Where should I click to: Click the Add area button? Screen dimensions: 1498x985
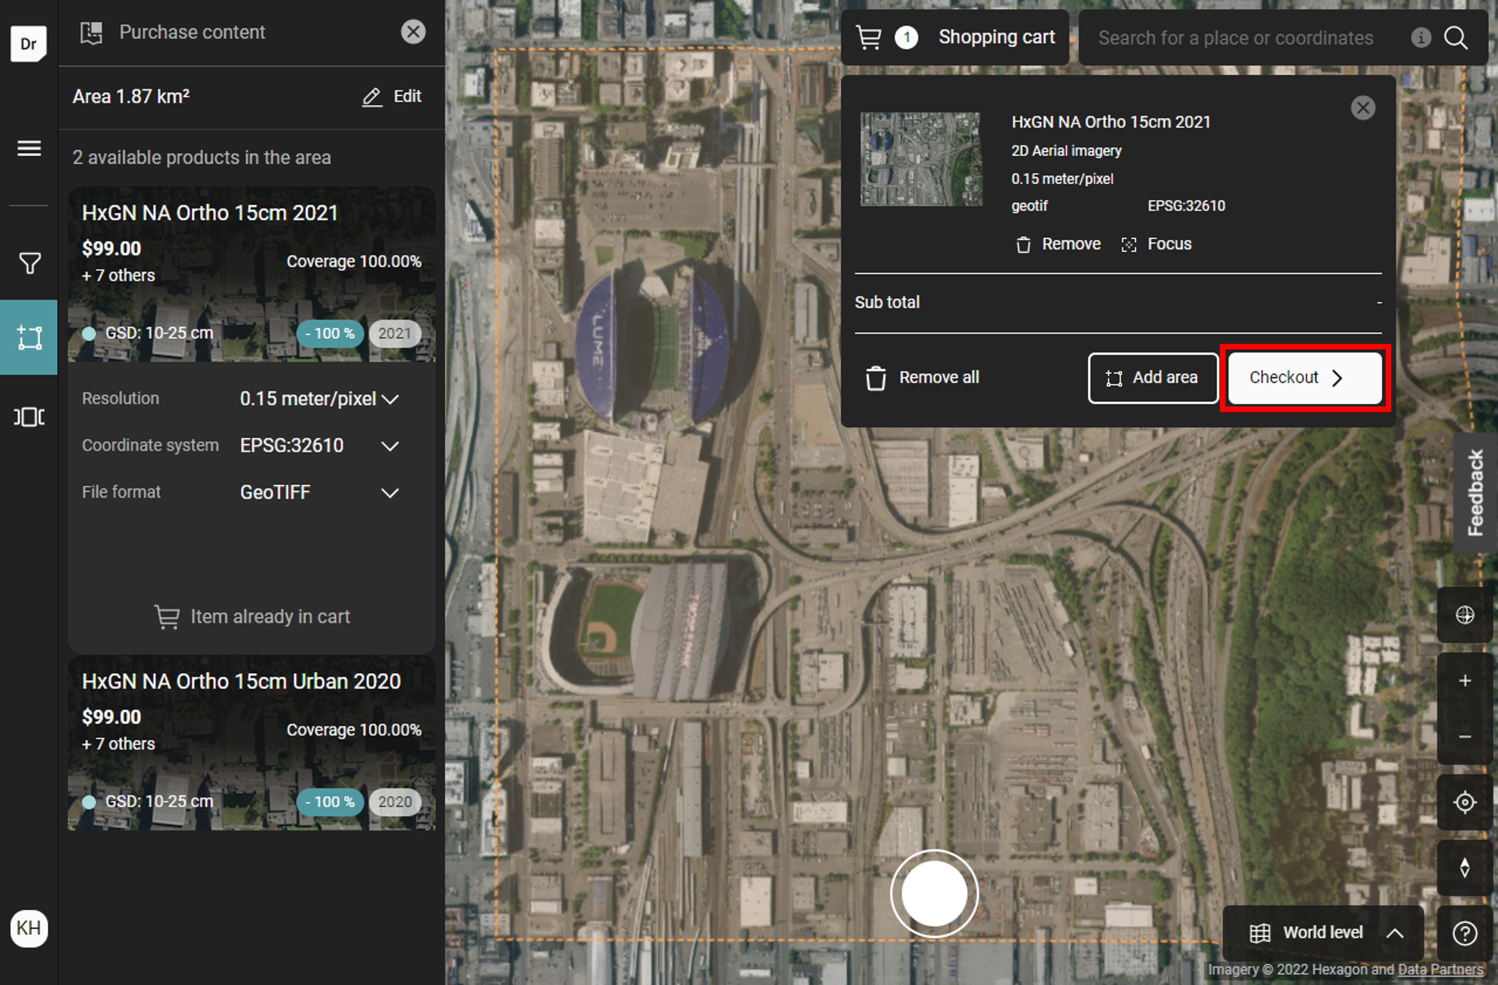(x=1153, y=378)
